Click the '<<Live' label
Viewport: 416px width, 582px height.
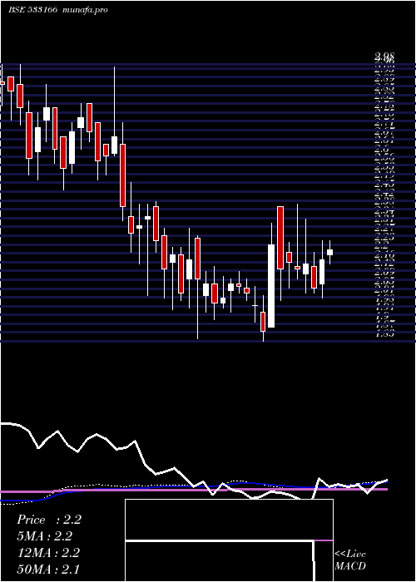click(x=350, y=555)
